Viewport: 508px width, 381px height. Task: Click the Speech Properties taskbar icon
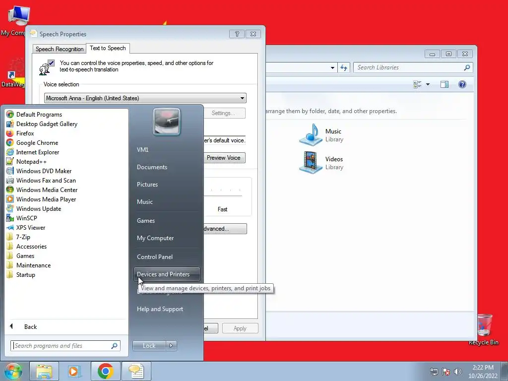(136, 371)
